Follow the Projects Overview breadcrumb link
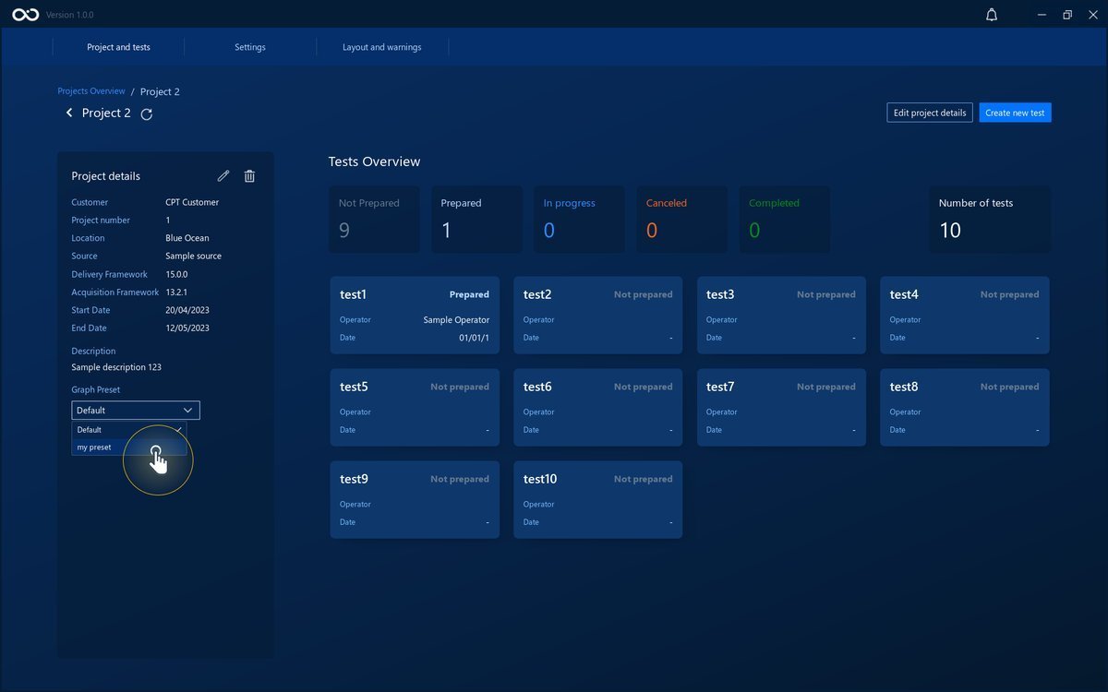Screen dimensions: 1108x692 click(91, 91)
